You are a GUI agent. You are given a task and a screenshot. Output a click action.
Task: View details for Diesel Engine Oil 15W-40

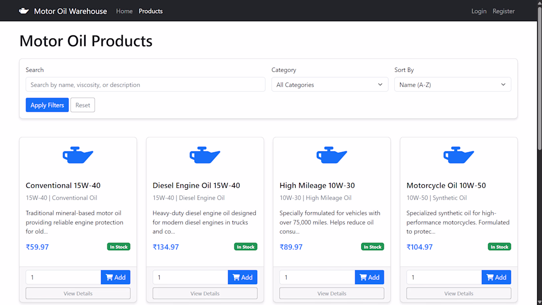point(204,293)
